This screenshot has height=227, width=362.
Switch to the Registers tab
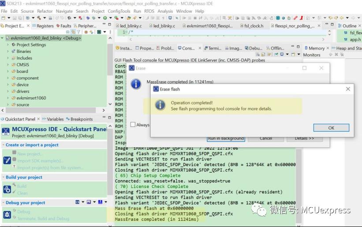43,26
